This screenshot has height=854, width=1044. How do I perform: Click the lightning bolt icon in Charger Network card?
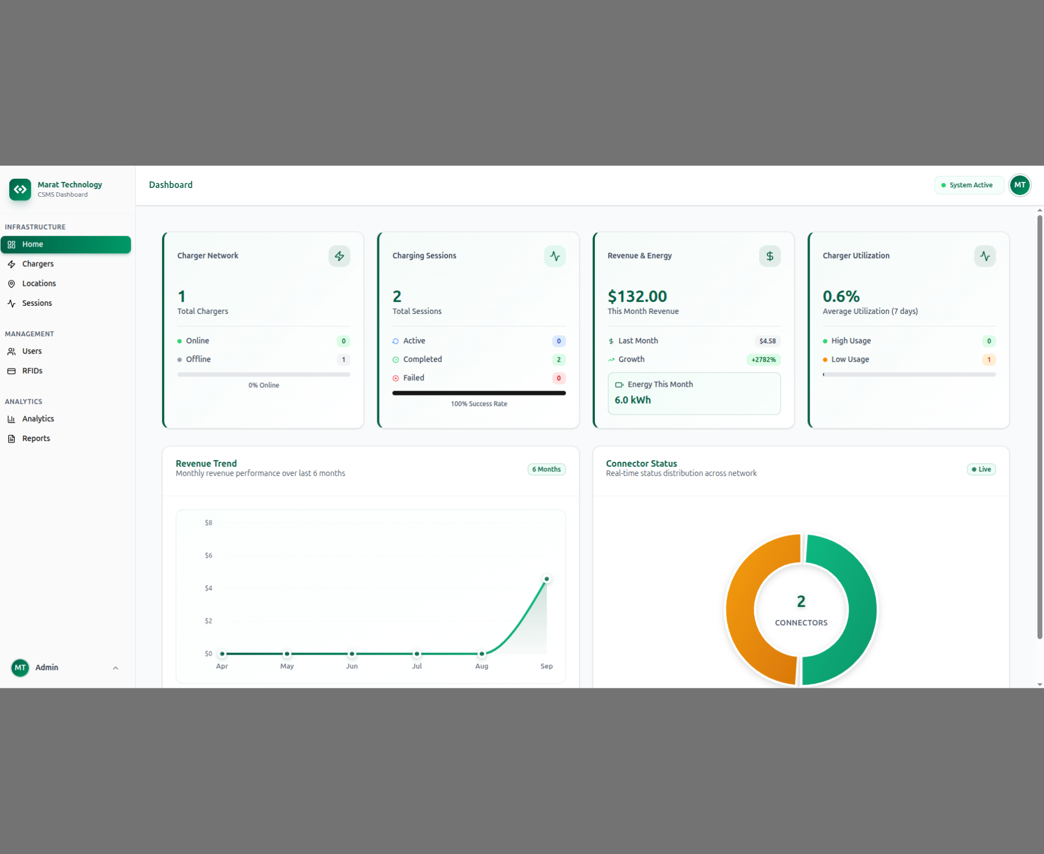(339, 256)
